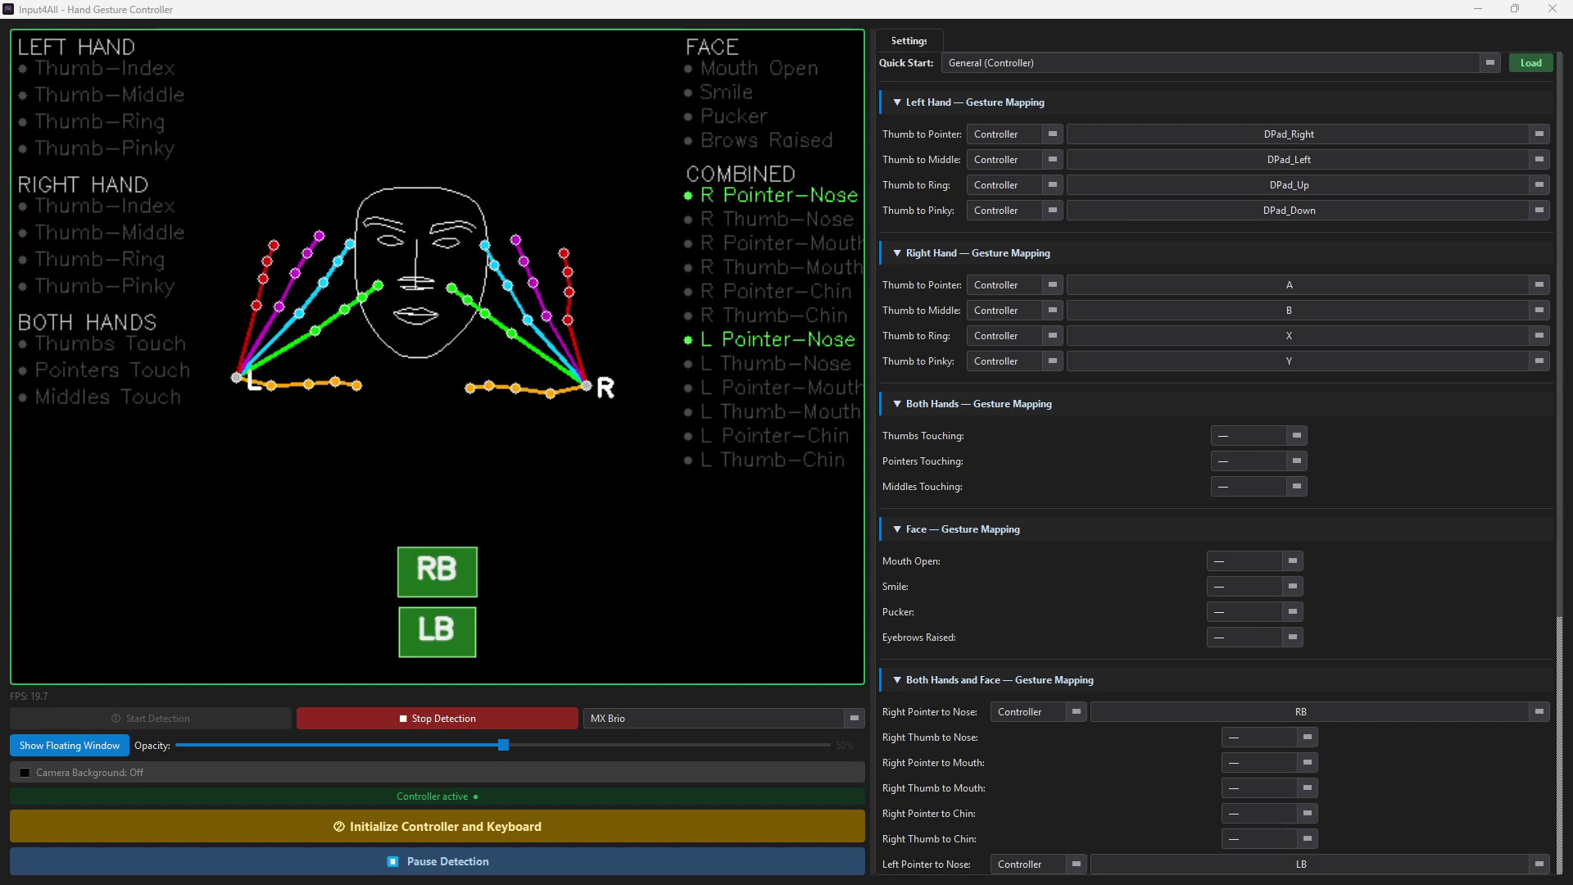Open Mouth Open mapping dropdown
The image size is (1573, 885).
click(x=1254, y=561)
